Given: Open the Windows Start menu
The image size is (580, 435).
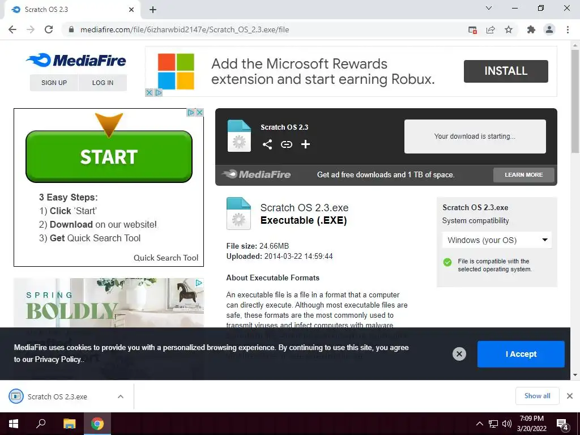Looking at the screenshot, I should [x=14, y=424].
